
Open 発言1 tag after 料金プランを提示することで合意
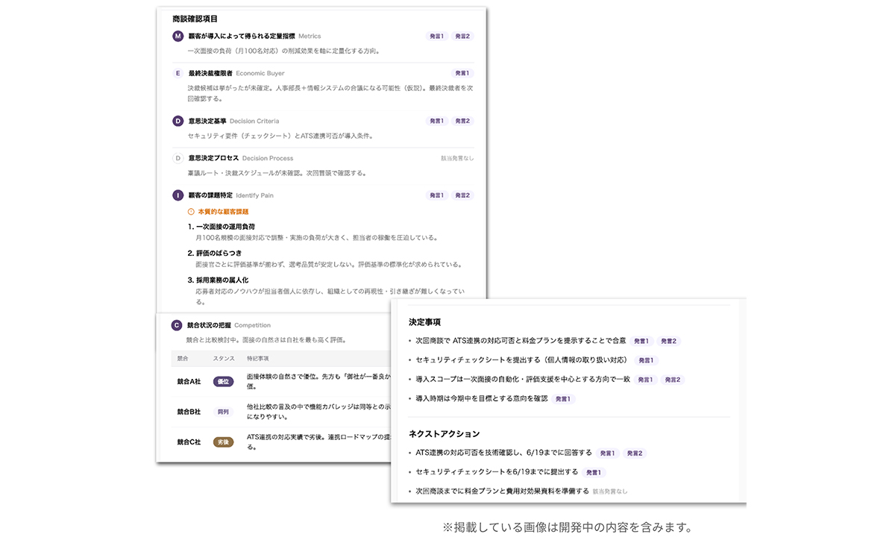tap(641, 341)
